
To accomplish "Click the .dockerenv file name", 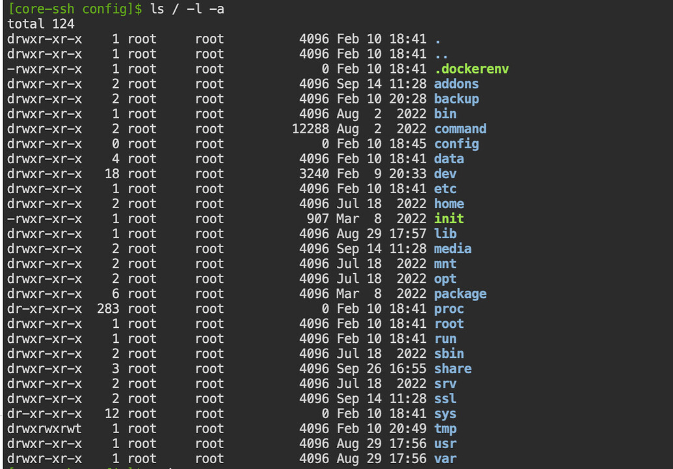I will [471, 69].
